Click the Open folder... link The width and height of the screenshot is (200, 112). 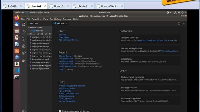(64, 37)
